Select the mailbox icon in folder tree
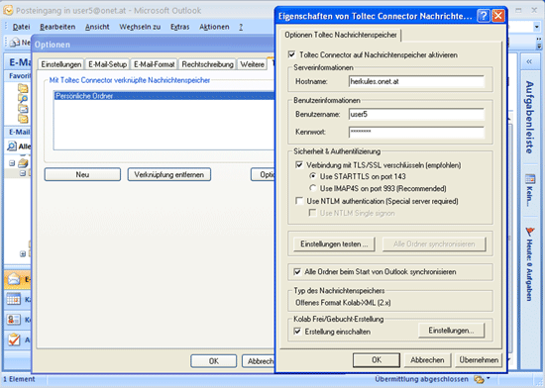Screen dimensions: 545x388 [x=24, y=162]
